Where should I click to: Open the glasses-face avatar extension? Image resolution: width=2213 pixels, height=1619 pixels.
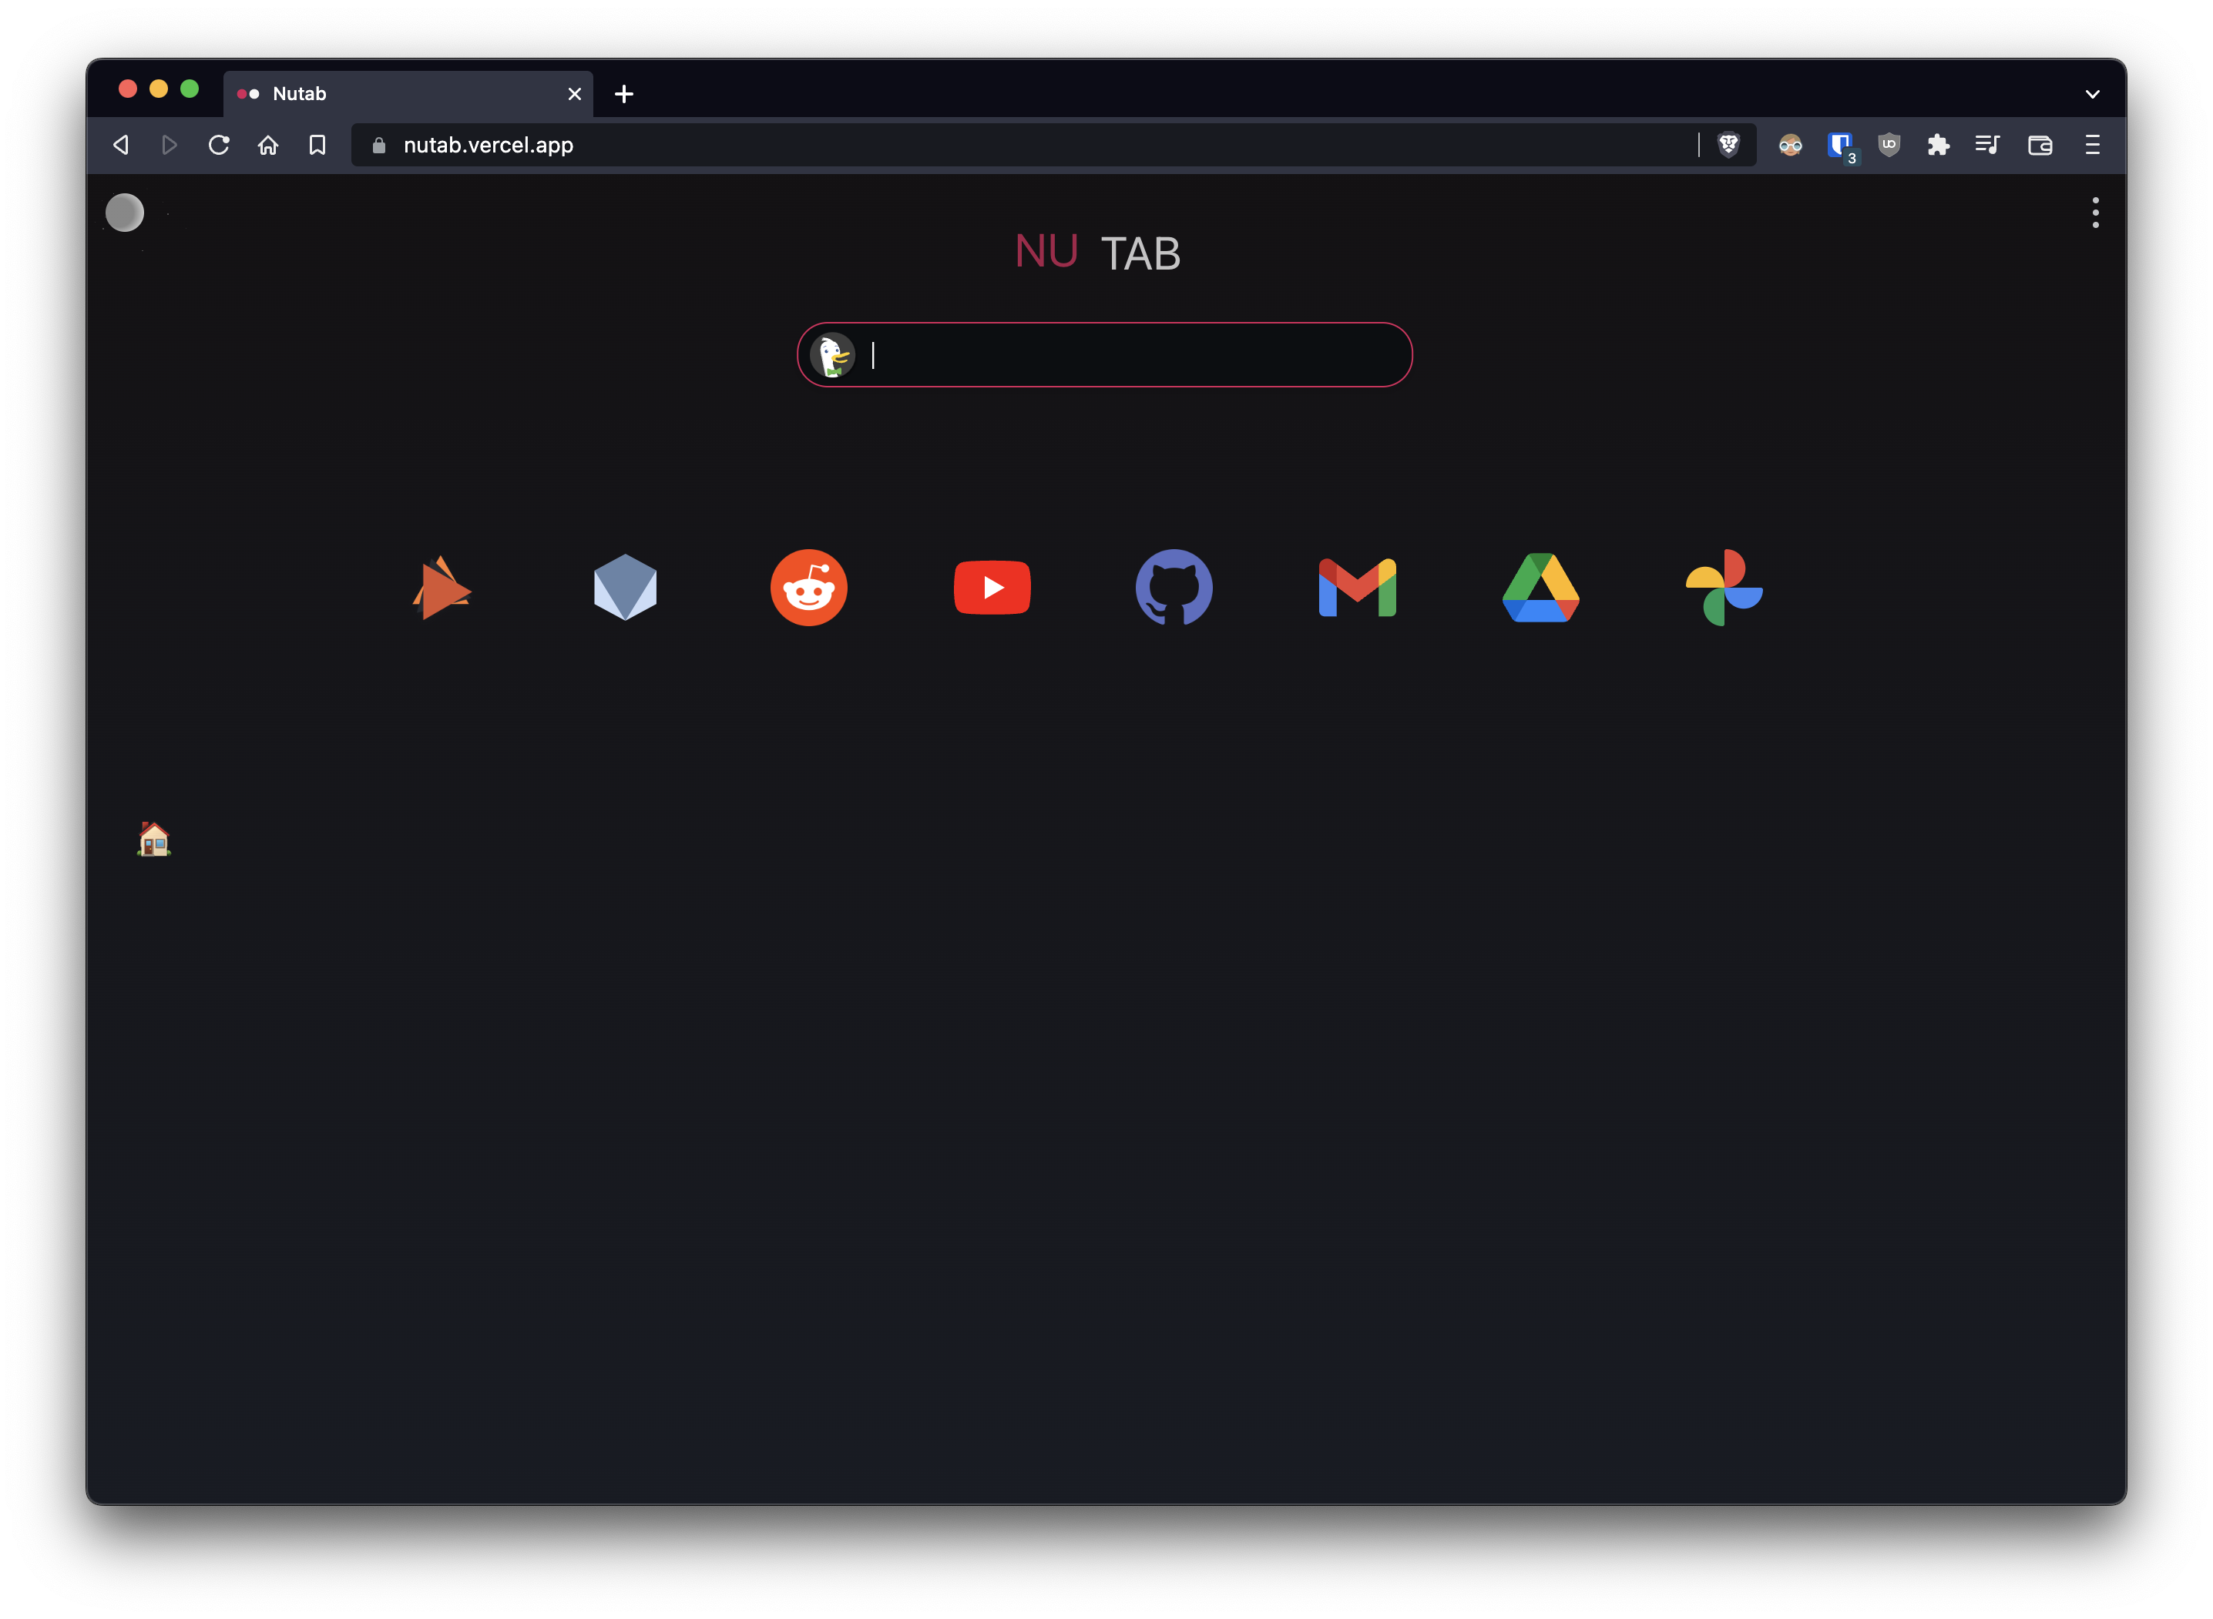(1791, 145)
